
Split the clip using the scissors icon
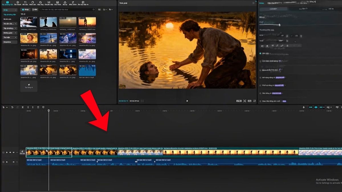pyautogui.click(x=23, y=107)
